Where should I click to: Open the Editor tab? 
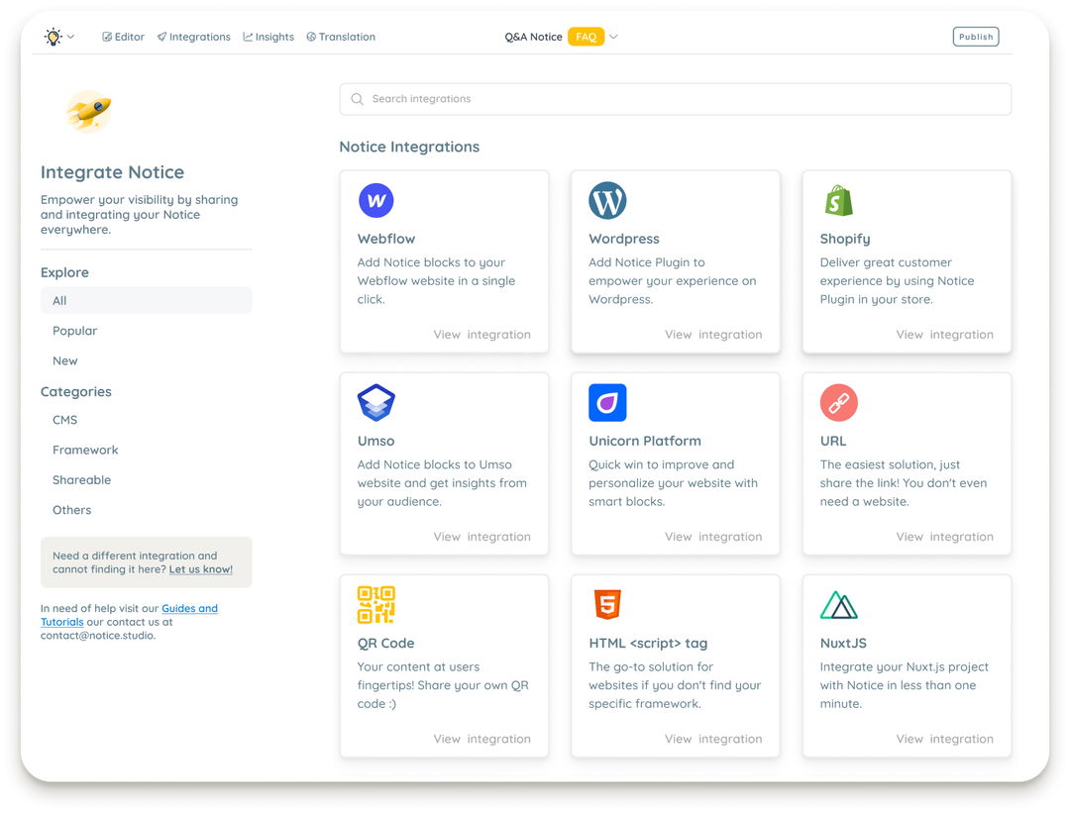[124, 37]
